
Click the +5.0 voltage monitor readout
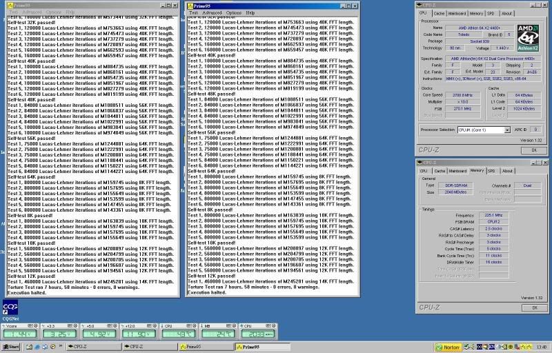click(99, 334)
